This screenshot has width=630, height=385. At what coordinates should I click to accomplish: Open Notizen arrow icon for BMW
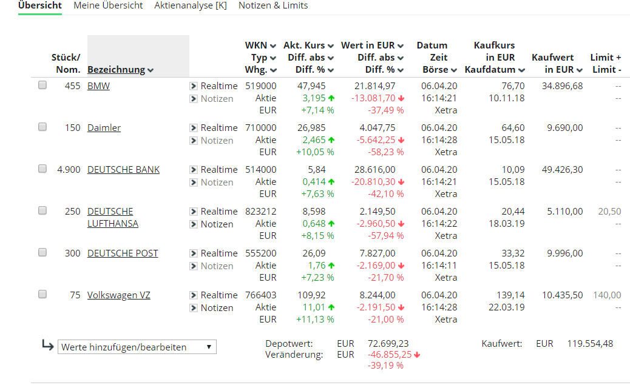coord(194,99)
